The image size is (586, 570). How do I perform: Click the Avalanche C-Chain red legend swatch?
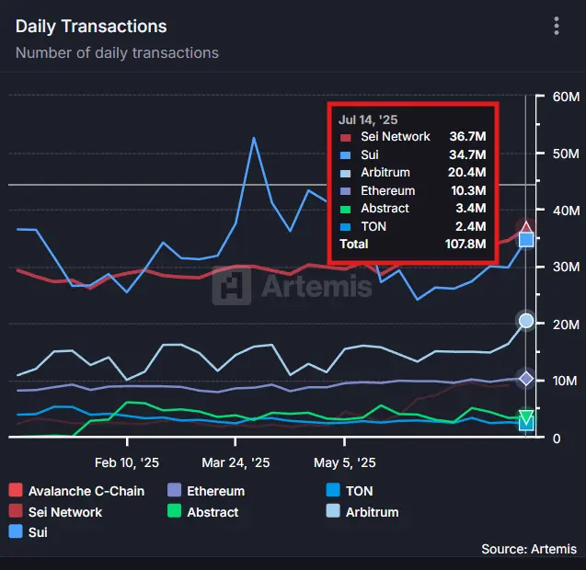click(x=16, y=490)
